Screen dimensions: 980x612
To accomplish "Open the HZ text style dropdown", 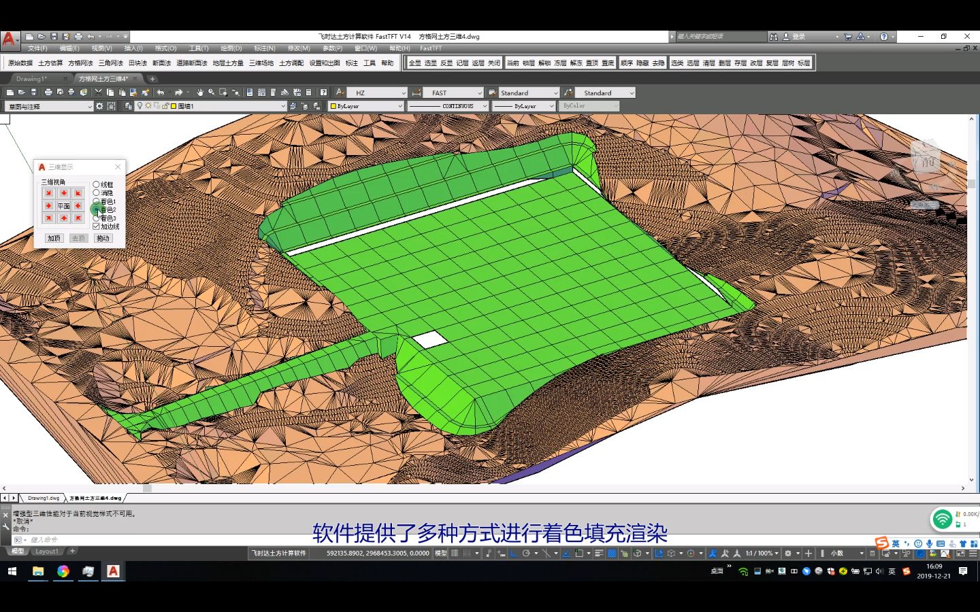I will click(x=377, y=92).
